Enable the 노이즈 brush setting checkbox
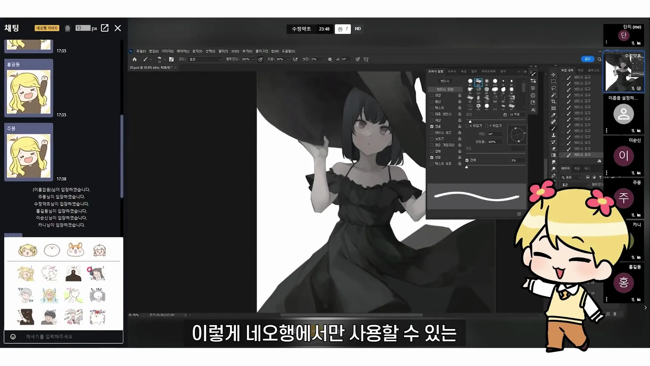The width and height of the screenshot is (650, 366). 432,139
